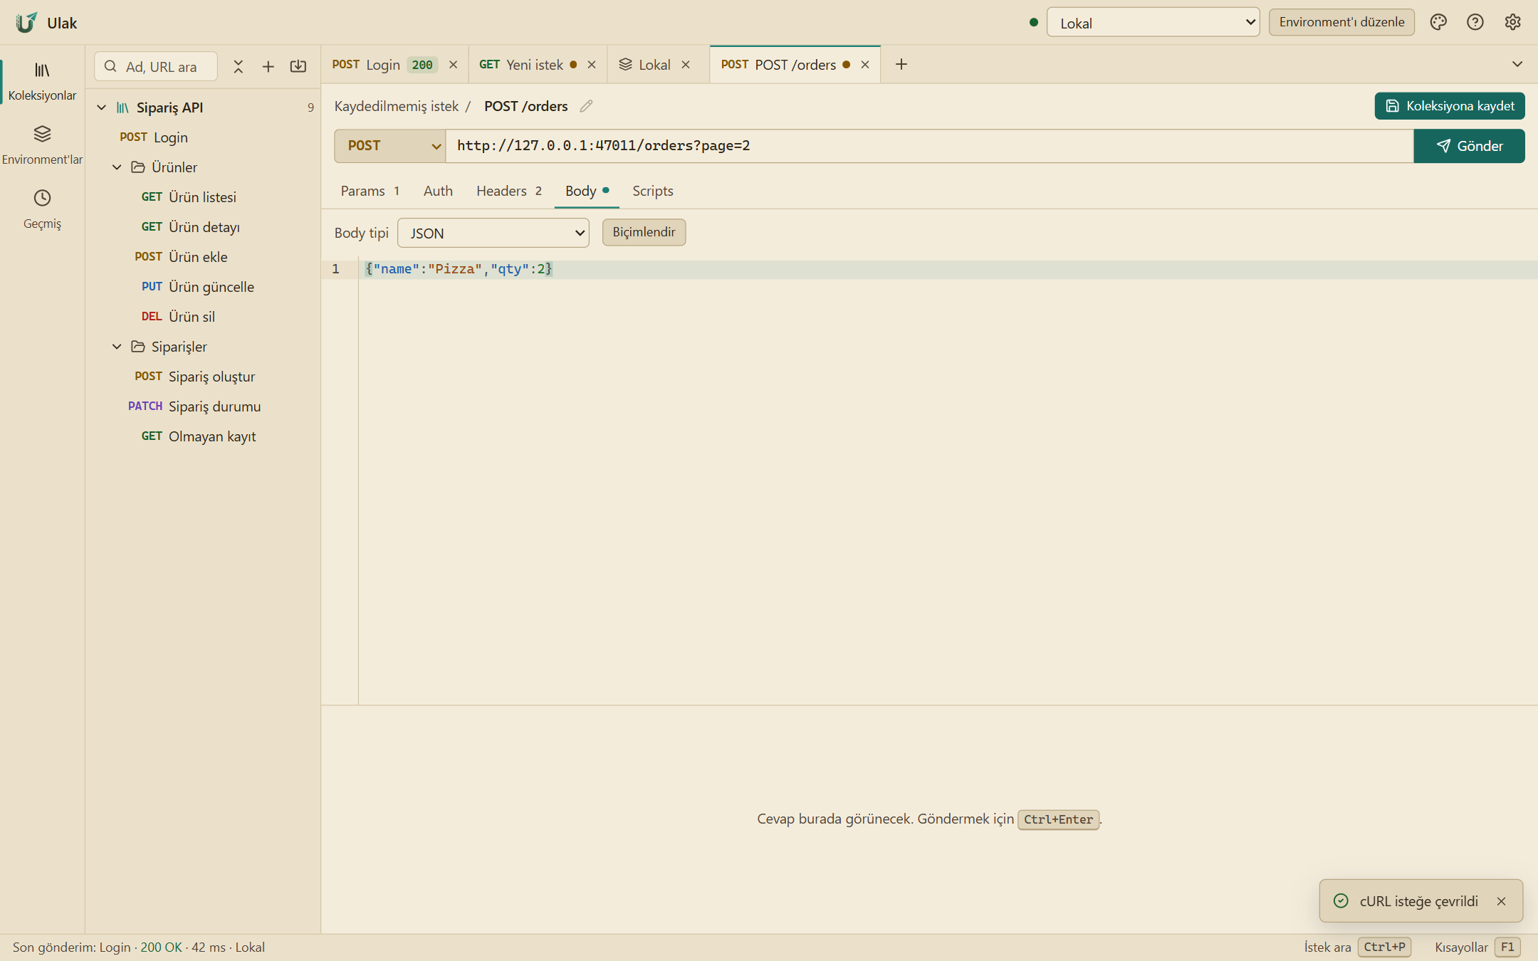The image size is (1538, 961).
Task: Click İstek ara Ctrl+P in status bar
Action: tap(1357, 947)
